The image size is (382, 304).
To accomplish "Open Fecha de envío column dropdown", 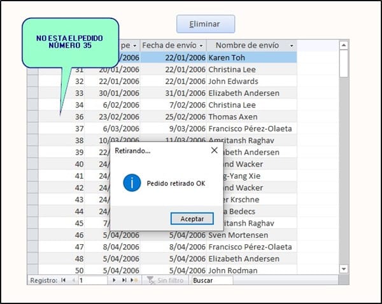I will [x=201, y=46].
